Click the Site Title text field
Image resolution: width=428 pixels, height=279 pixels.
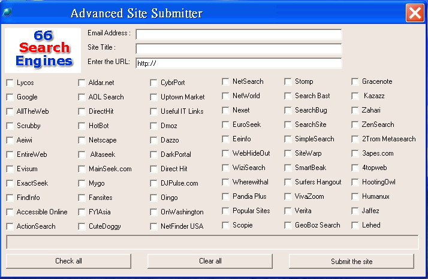coord(239,48)
